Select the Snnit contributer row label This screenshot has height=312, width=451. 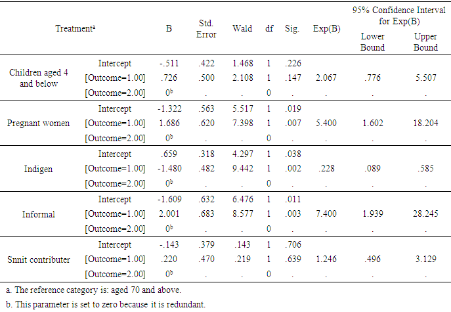[x=38, y=259]
